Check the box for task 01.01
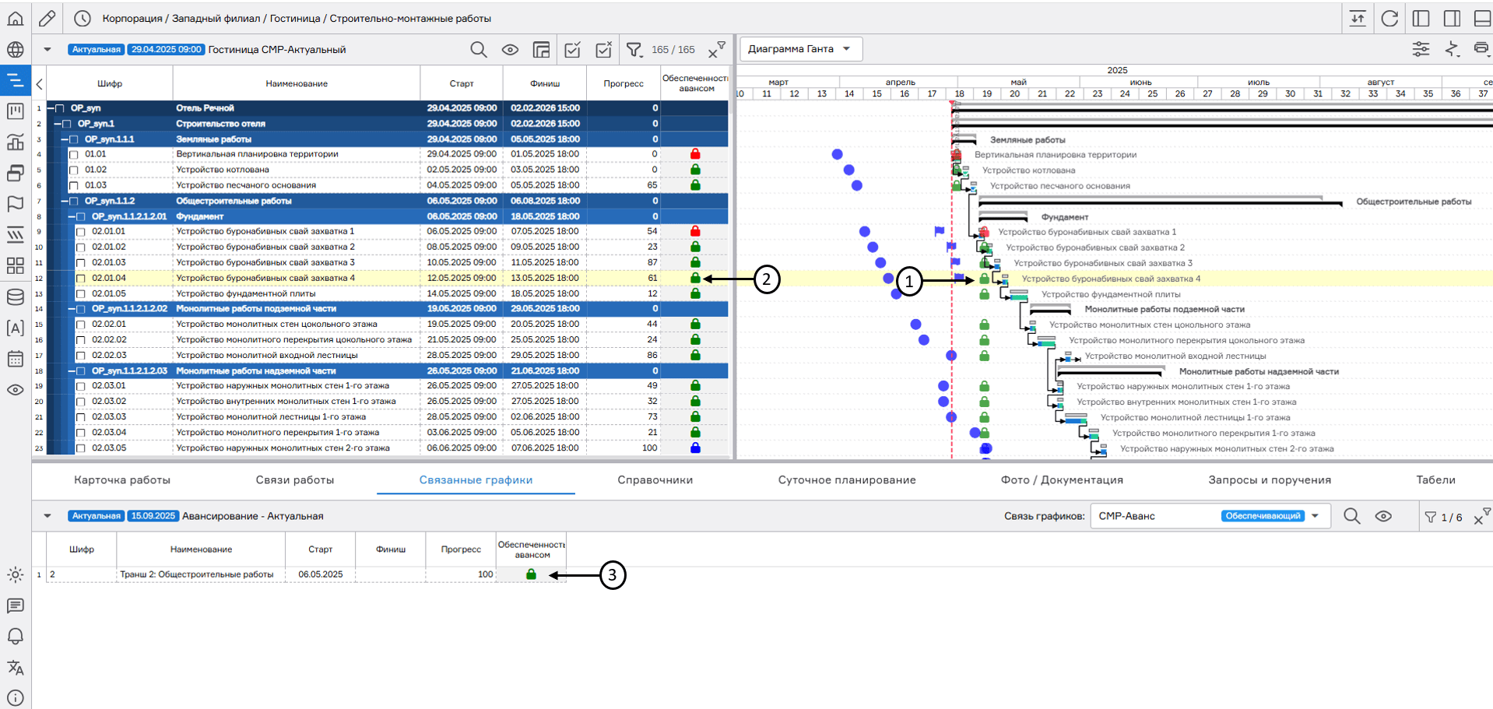This screenshot has width=1493, height=709. [x=74, y=155]
